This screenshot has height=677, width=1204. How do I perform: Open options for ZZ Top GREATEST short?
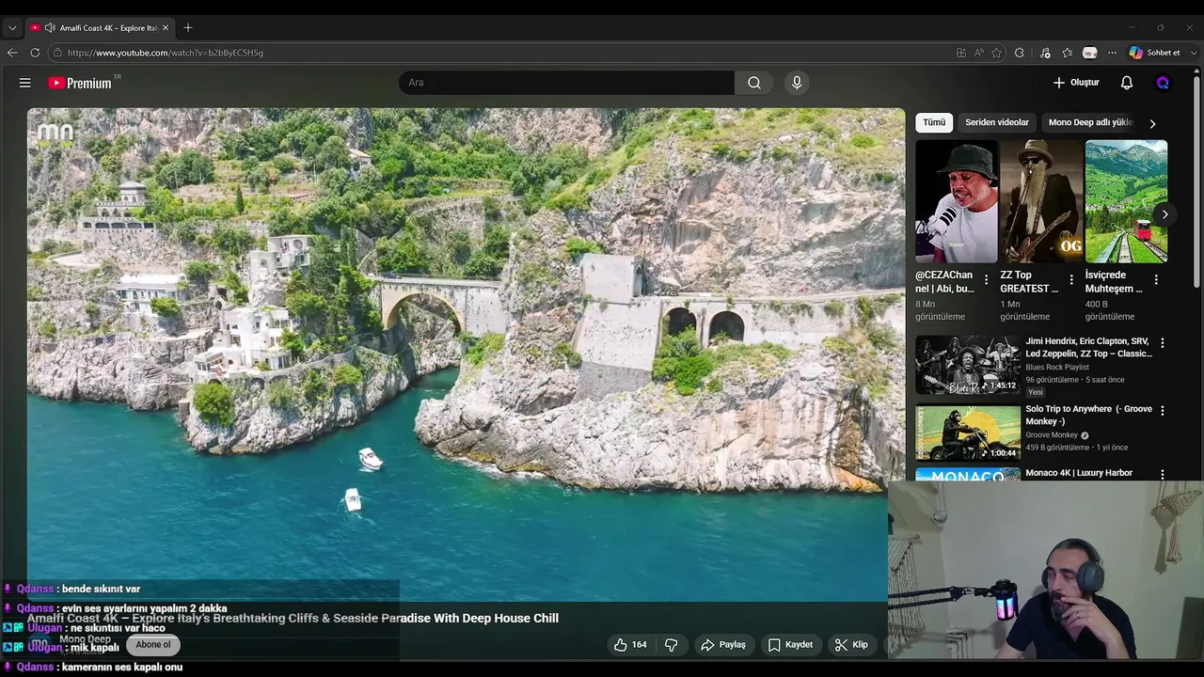click(x=1070, y=279)
